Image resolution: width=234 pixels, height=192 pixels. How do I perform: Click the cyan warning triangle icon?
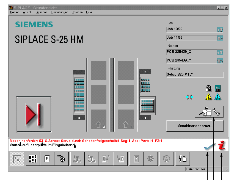click(218, 97)
